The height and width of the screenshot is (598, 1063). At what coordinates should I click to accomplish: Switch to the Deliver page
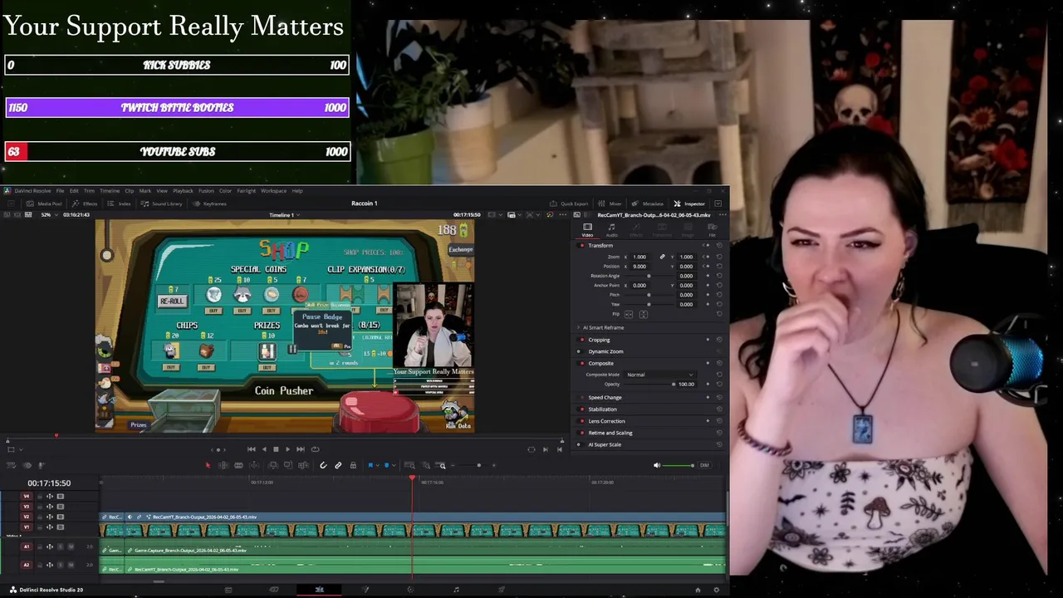(501, 590)
